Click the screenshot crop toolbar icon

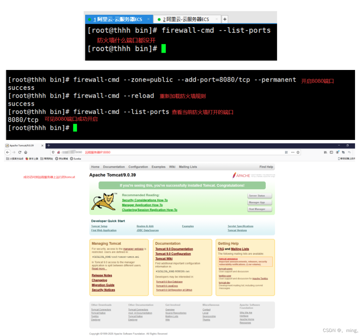pyautogui.click(x=343, y=153)
